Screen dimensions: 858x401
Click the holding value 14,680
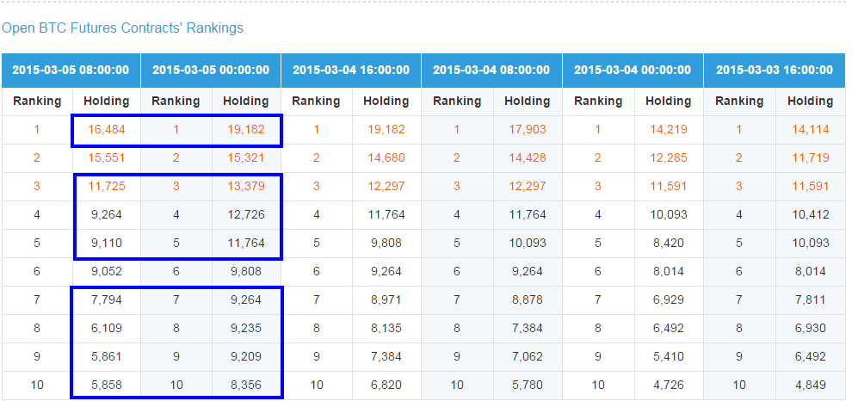pyautogui.click(x=386, y=158)
